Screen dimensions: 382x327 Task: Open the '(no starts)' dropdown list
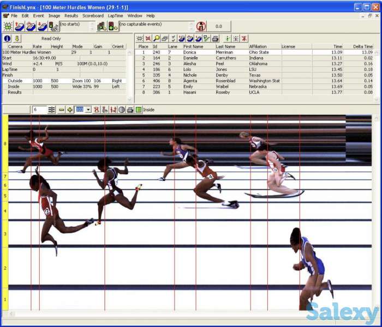pyautogui.click(x=91, y=26)
